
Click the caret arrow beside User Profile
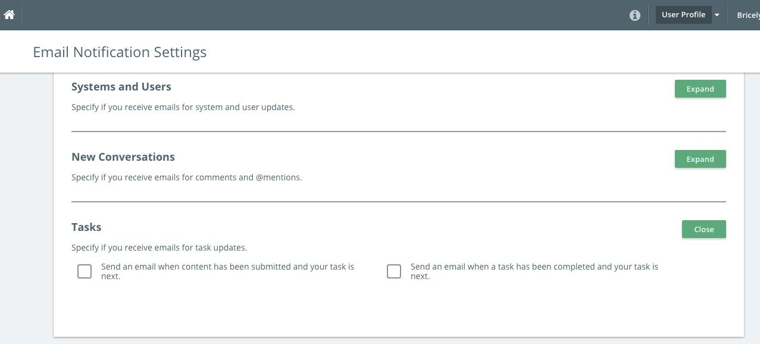[x=717, y=15]
